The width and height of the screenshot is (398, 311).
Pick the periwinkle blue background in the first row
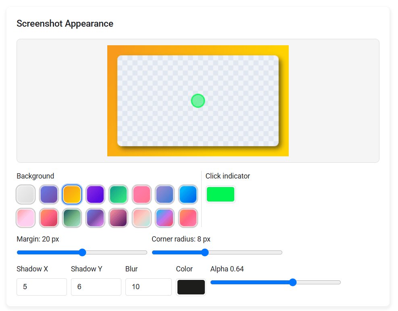[165, 195]
